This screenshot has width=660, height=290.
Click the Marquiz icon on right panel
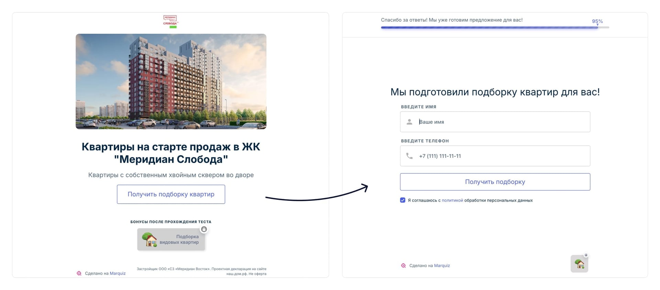click(403, 266)
